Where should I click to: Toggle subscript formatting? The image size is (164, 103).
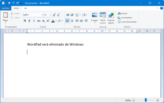[x=43, y=21]
